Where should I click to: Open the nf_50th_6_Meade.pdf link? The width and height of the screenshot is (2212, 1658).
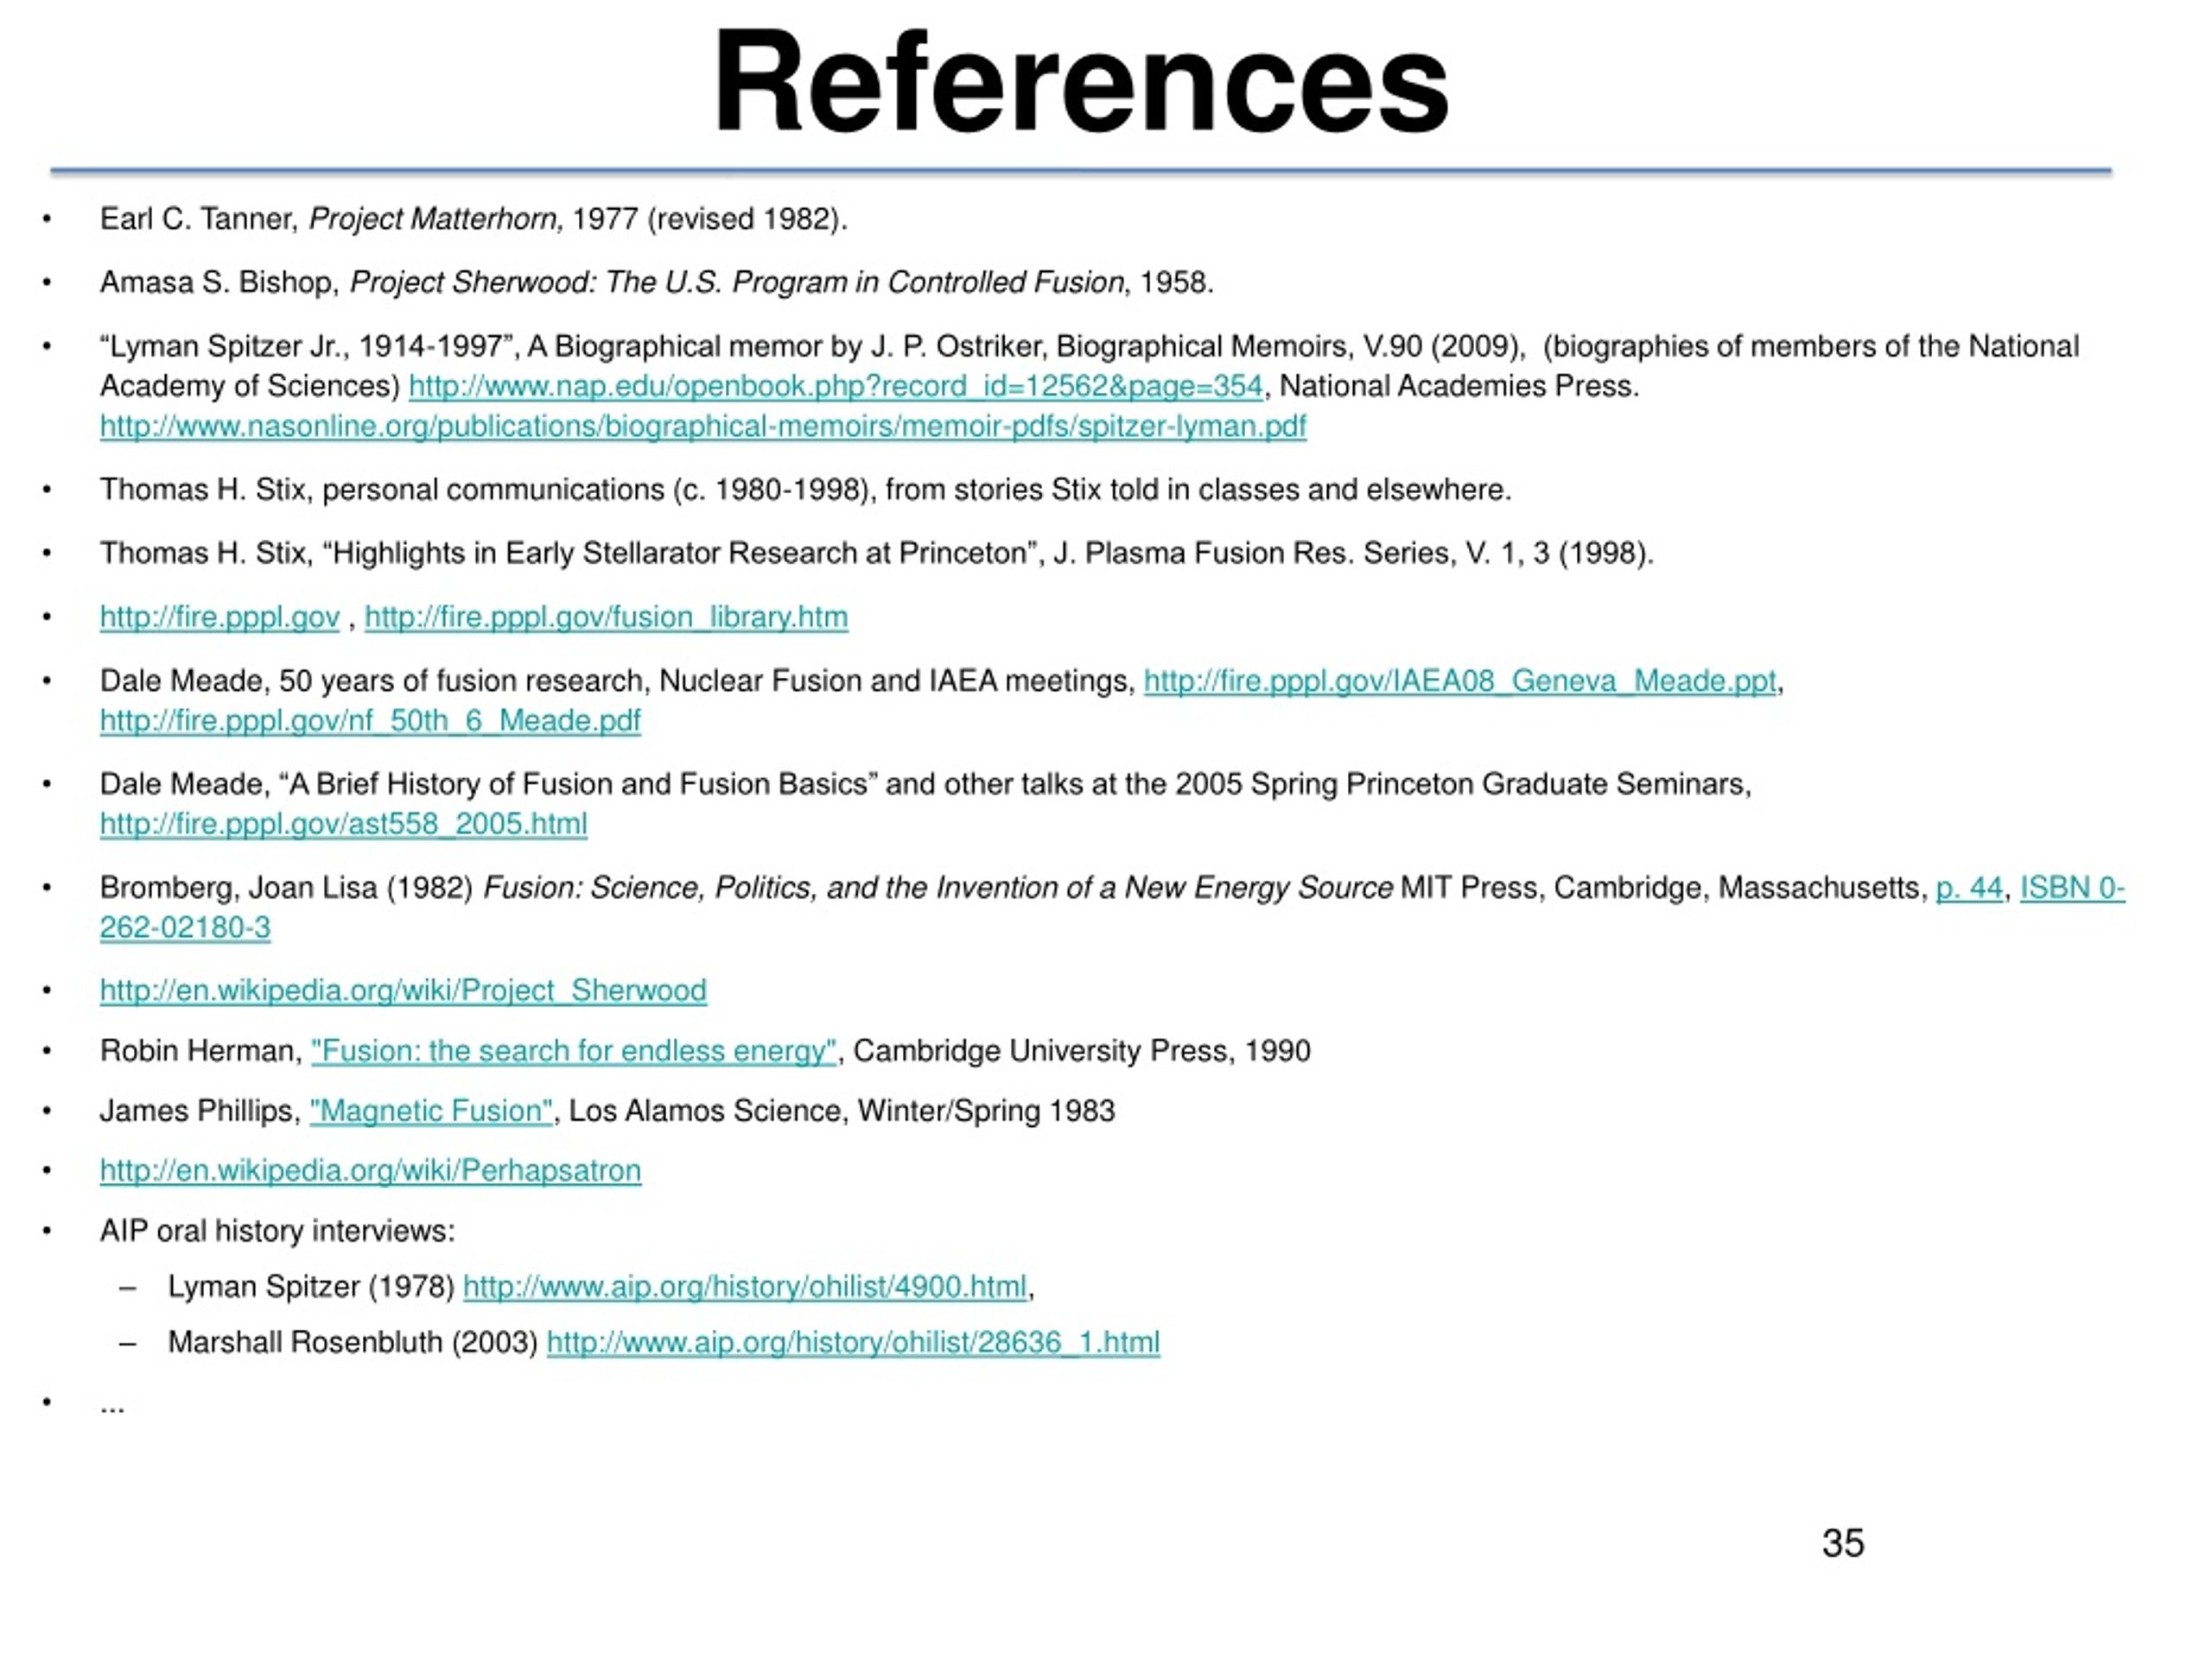click(x=370, y=720)
